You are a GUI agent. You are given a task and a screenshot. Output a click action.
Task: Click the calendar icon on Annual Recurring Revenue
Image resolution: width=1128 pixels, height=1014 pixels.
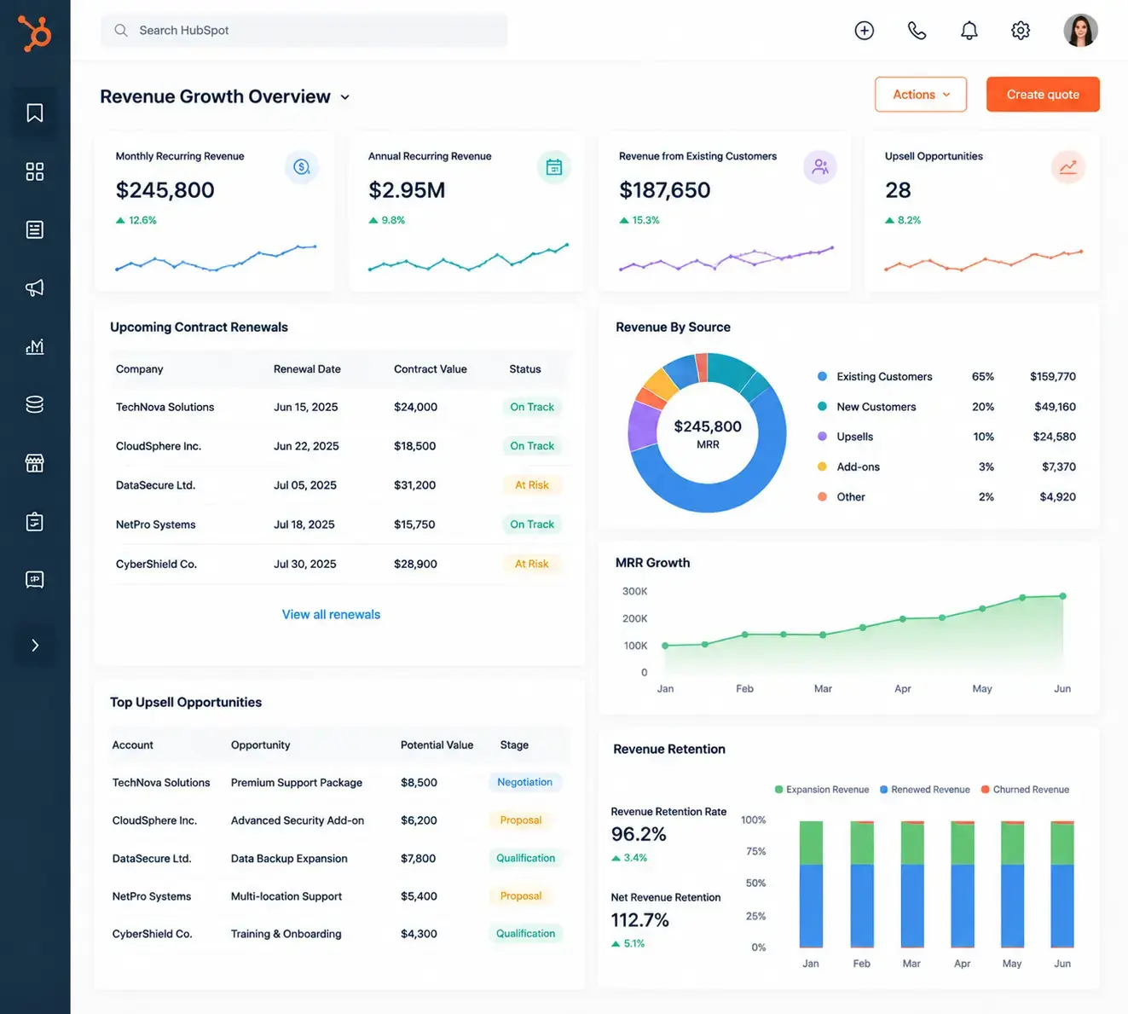pyautogui.click(x=554, y=167)
